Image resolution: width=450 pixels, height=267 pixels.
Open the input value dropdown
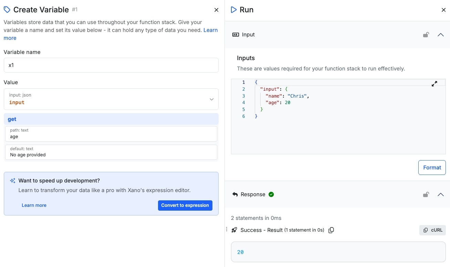[211, 99]
